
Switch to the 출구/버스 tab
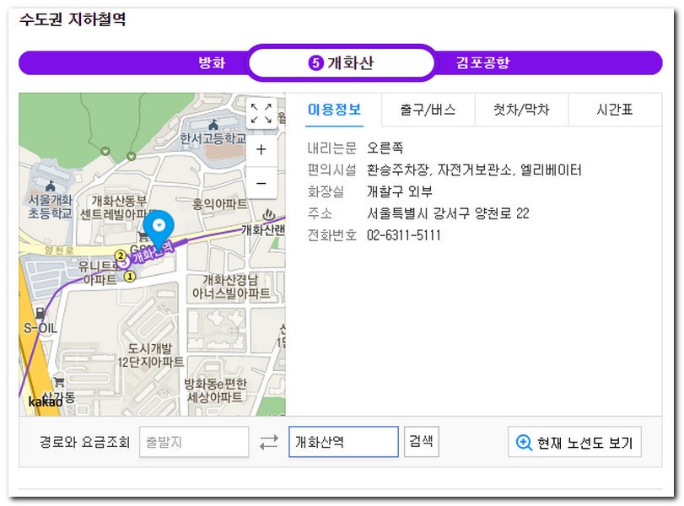tap(428, 110)
